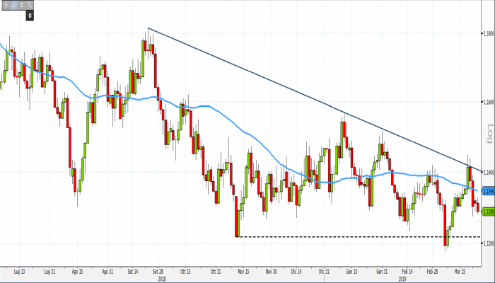The width and height of the screenshot is (495, 283).
Task: Select the magnifier zoom tool
Action: click(x=30, y=5)
